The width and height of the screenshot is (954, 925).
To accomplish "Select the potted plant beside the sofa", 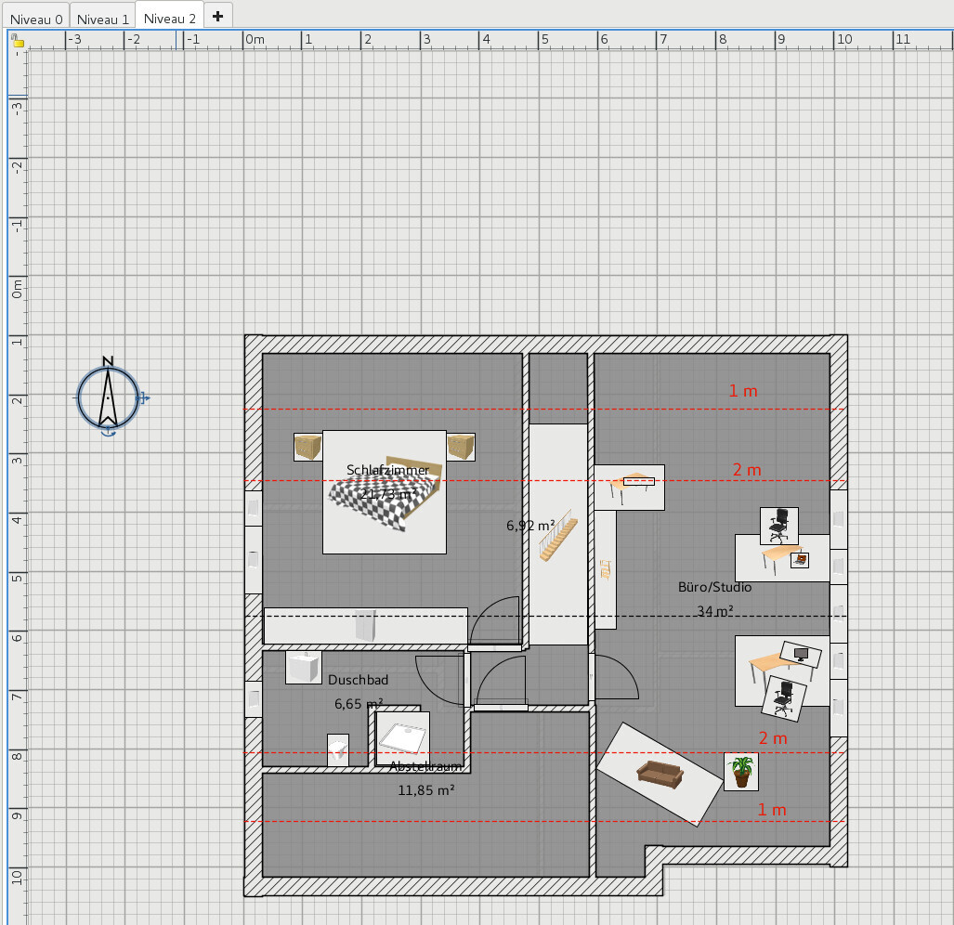I will click(x=741, y=771).
